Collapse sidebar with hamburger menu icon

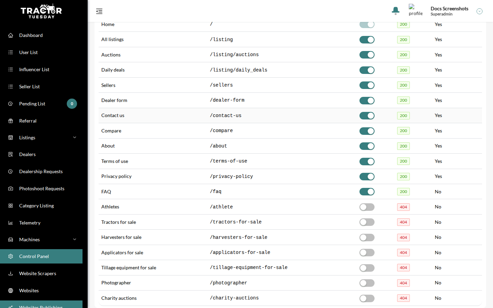99,11
